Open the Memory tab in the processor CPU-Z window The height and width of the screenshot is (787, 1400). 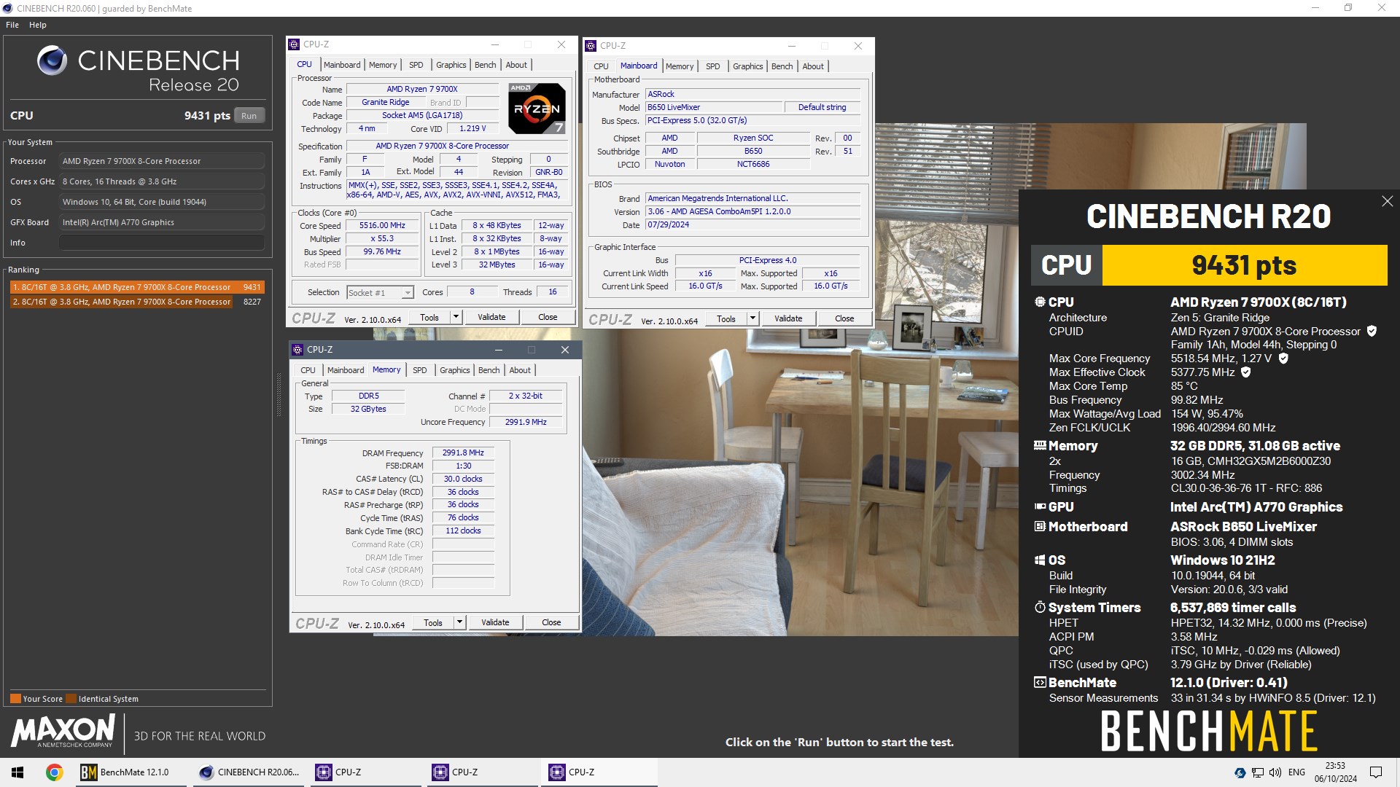[383, 65]
